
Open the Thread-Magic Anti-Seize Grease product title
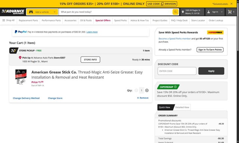(87, 74)
